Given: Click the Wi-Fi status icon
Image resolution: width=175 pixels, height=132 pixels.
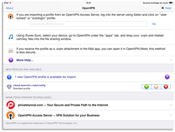Looking at the screenshot, I should (x=10, y=3).
